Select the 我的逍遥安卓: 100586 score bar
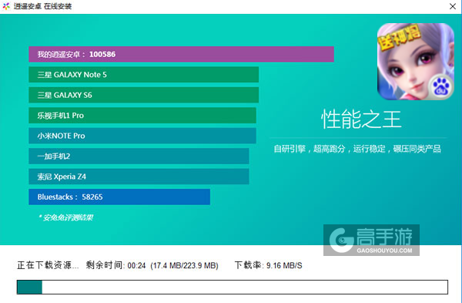The width and height of the screenshot is (462, 303). click(181, 54)
